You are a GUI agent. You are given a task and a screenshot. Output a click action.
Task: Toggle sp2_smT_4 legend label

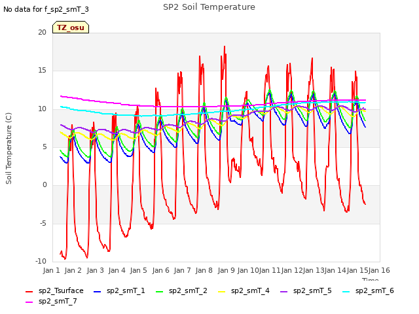(250, 290)
